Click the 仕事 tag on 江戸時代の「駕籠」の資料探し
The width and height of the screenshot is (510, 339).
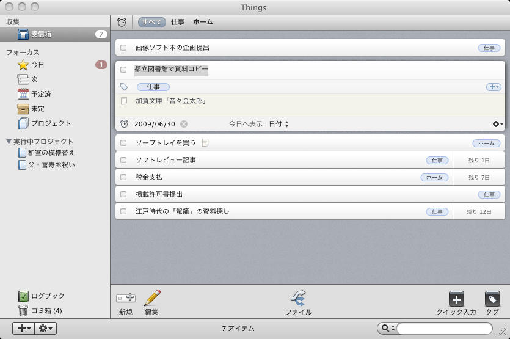(437, 212)
